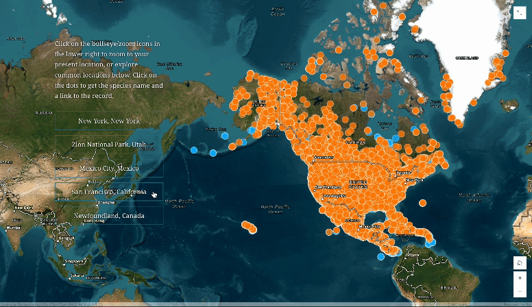
Task: Click the orange dot northwest of Greenland
Action: pyautogui.click(x=402, y=16)
